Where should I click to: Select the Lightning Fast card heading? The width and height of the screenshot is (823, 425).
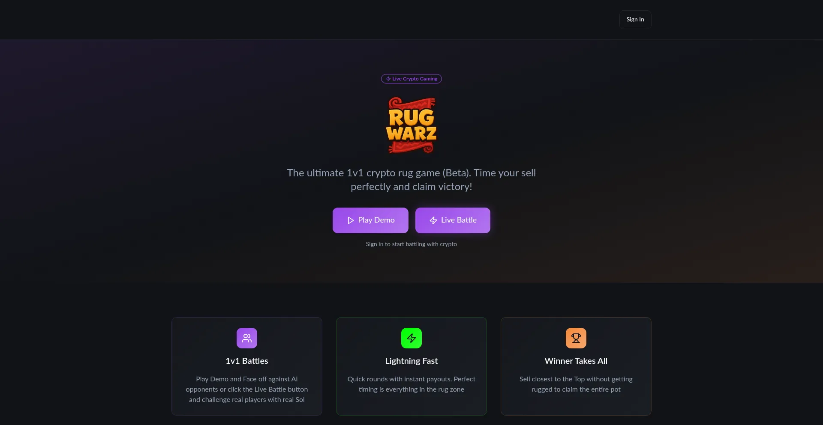[411, 361]
